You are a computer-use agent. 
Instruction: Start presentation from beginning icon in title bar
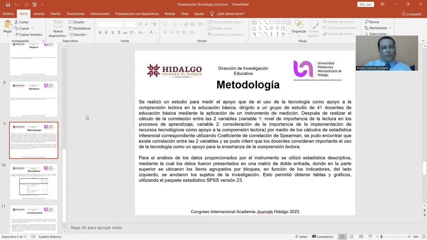click(35, 5)
